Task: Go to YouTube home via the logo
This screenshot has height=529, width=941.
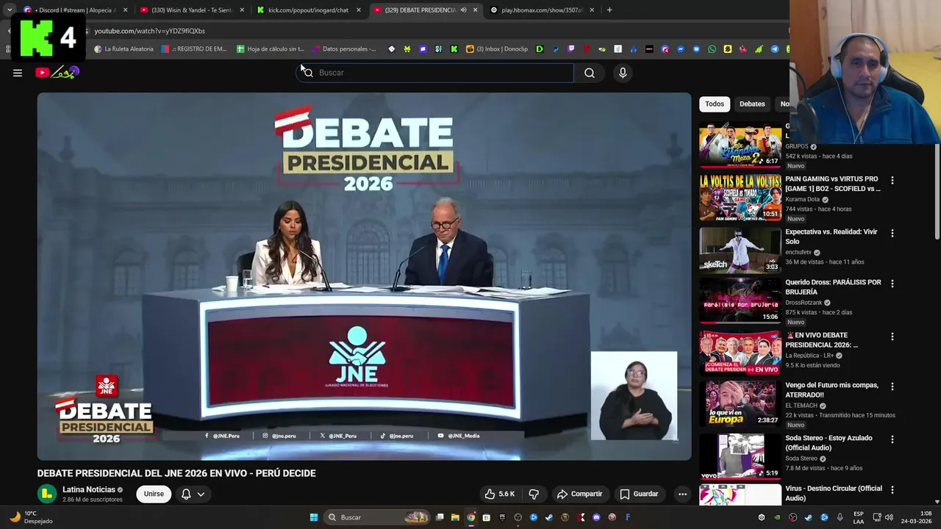Action: click(57, 73)
